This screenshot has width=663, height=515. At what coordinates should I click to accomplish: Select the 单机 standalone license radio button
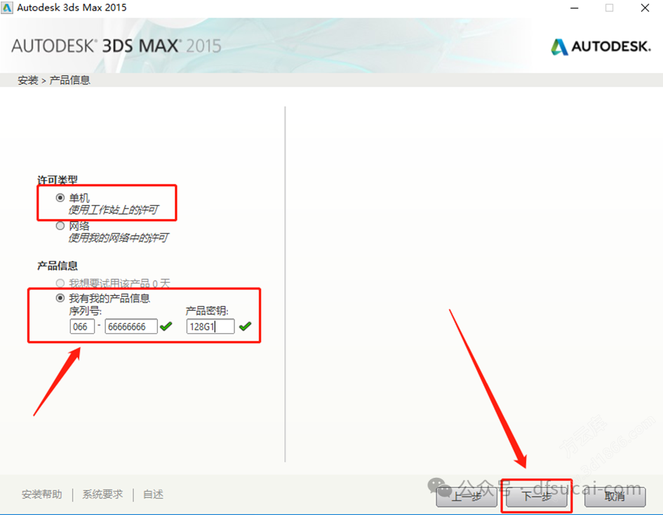(x=60, y=197)
